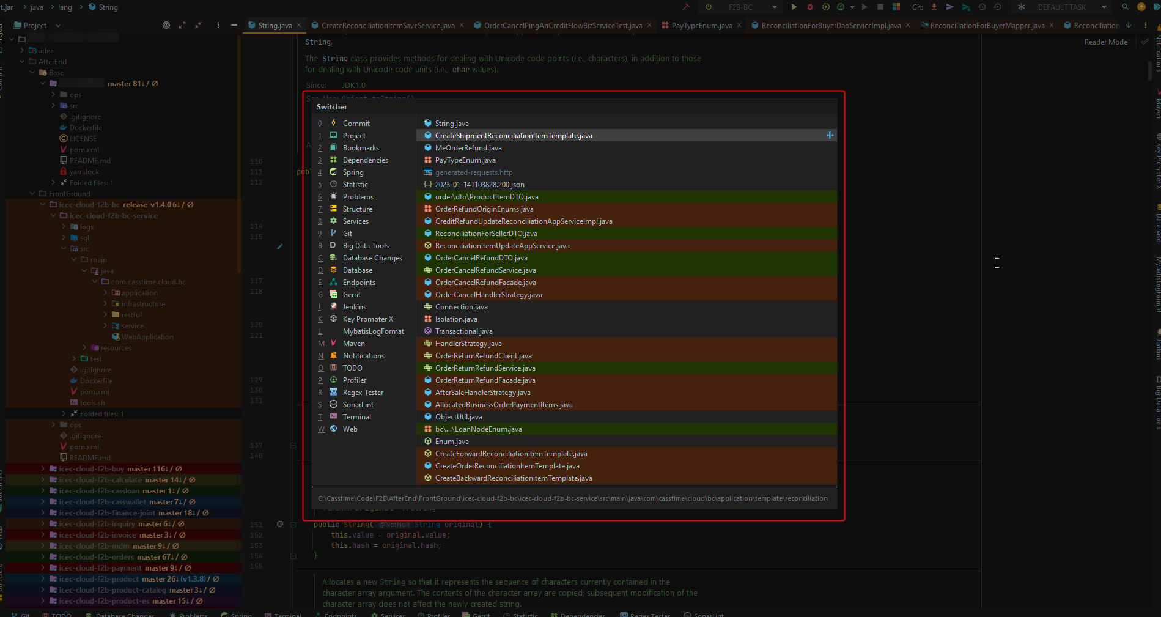Viewport: 1161px width, 617px height.
Task: Expand the .idea folder node
Action: tap(22, 51)
